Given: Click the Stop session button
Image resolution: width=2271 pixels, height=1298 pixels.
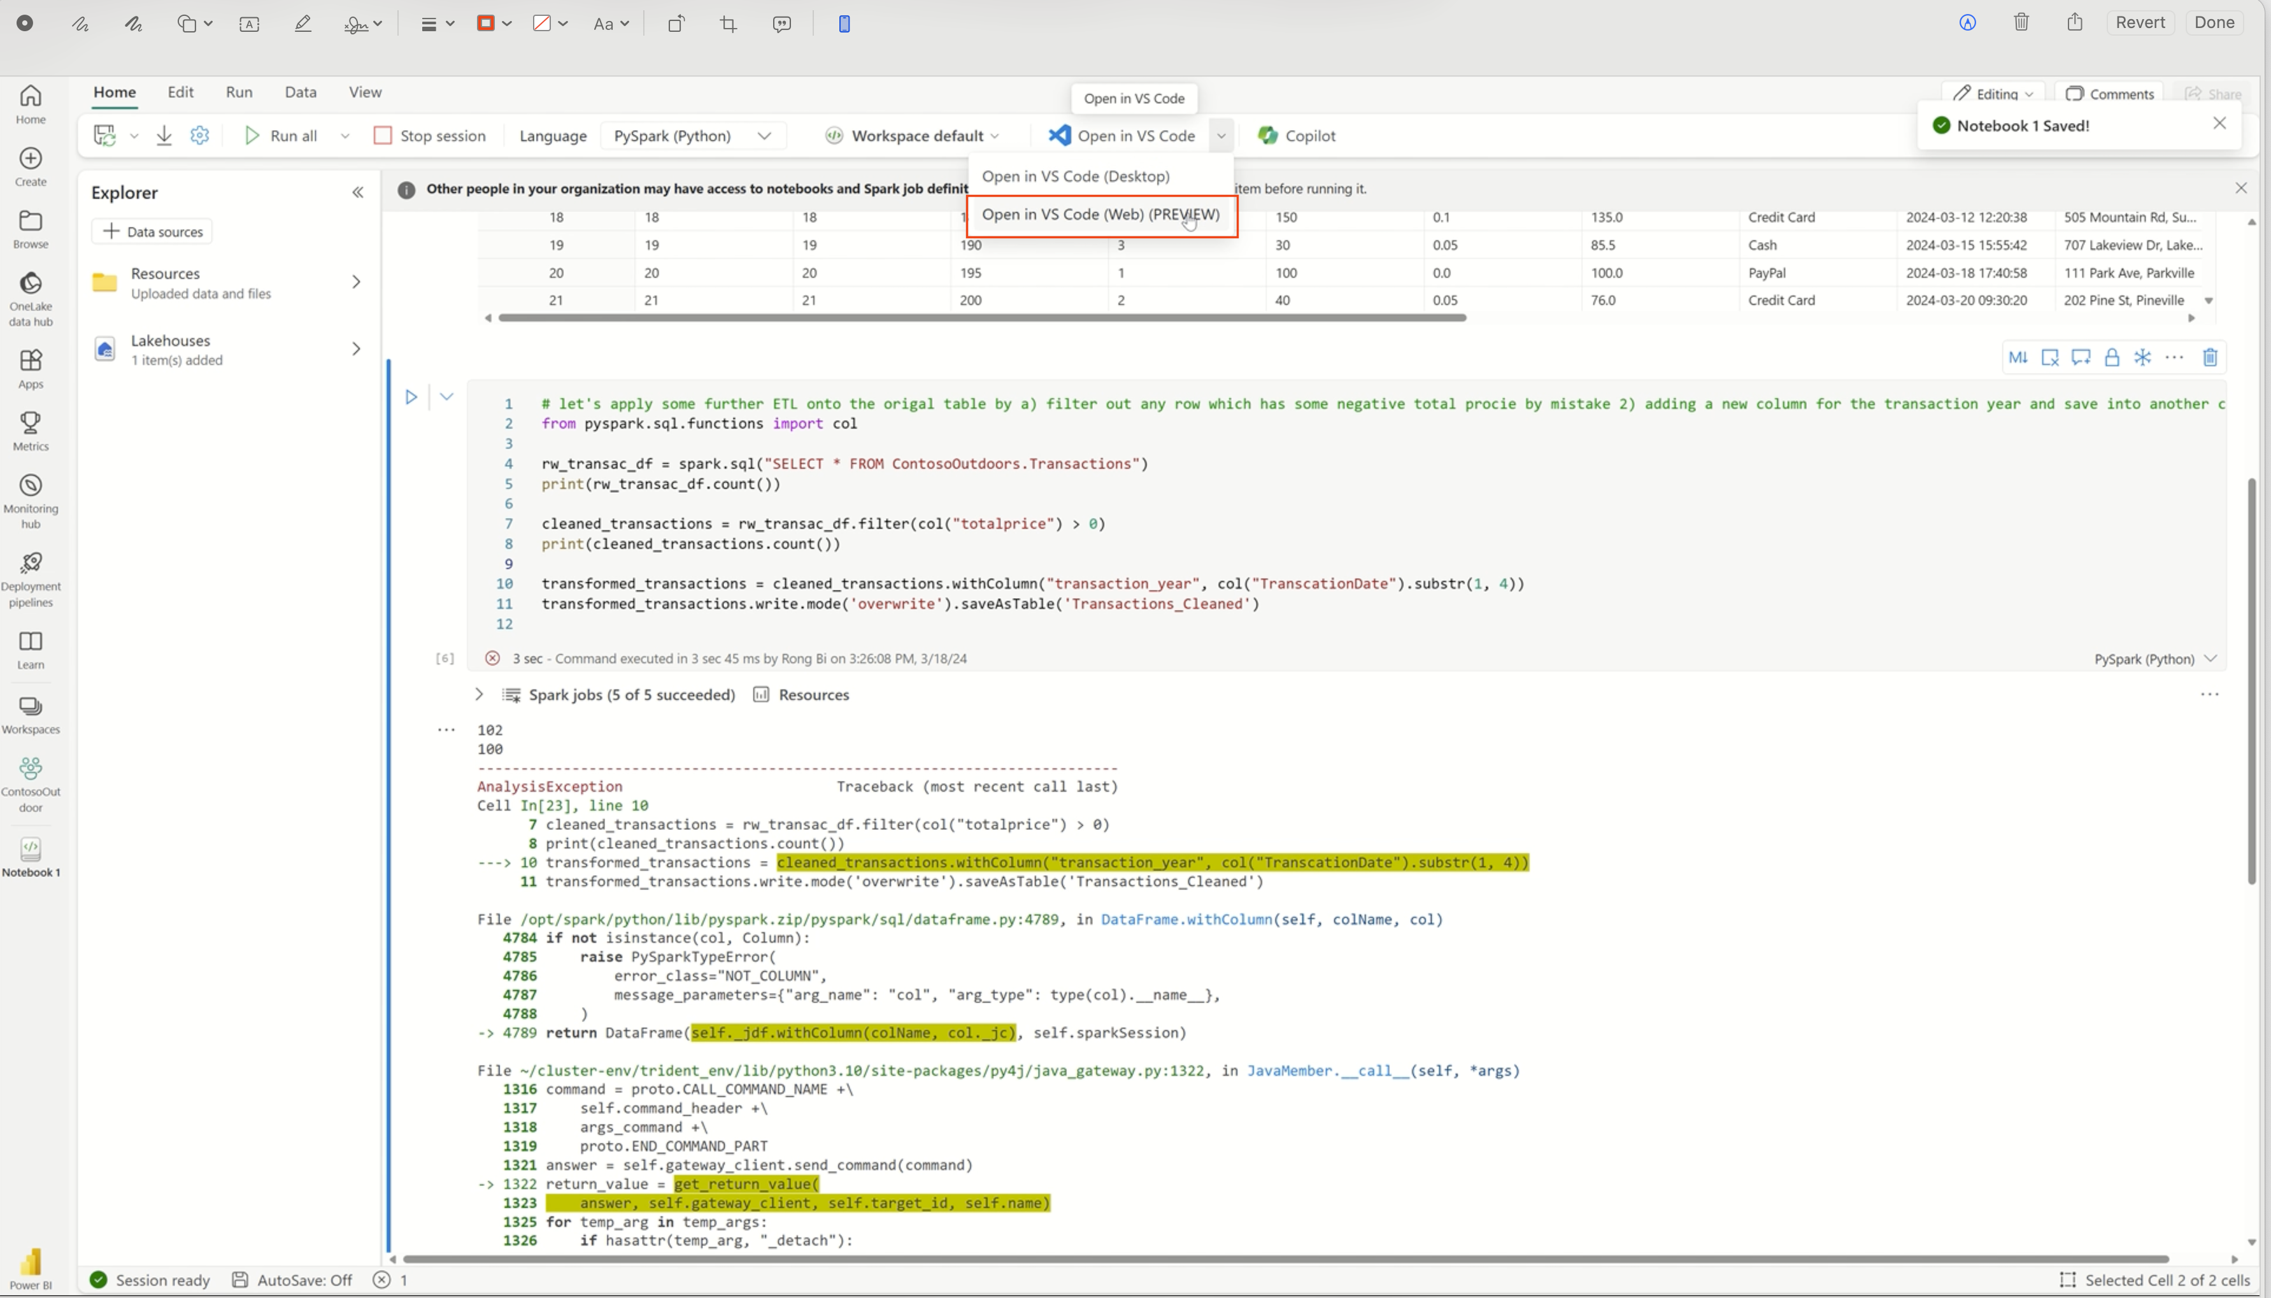Looking at the screenshot, I should 431,136.
